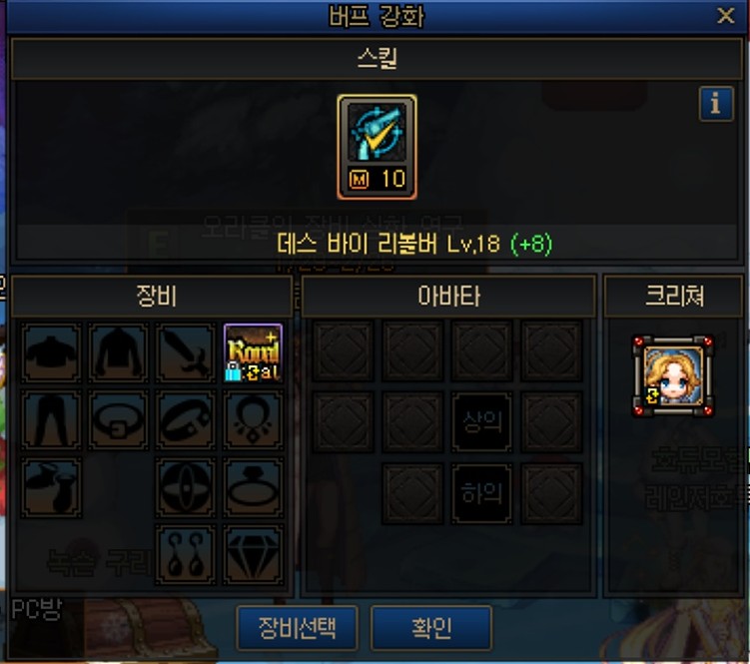
Task: Select the sword weapon equipment slot
Action: (186, 353)
